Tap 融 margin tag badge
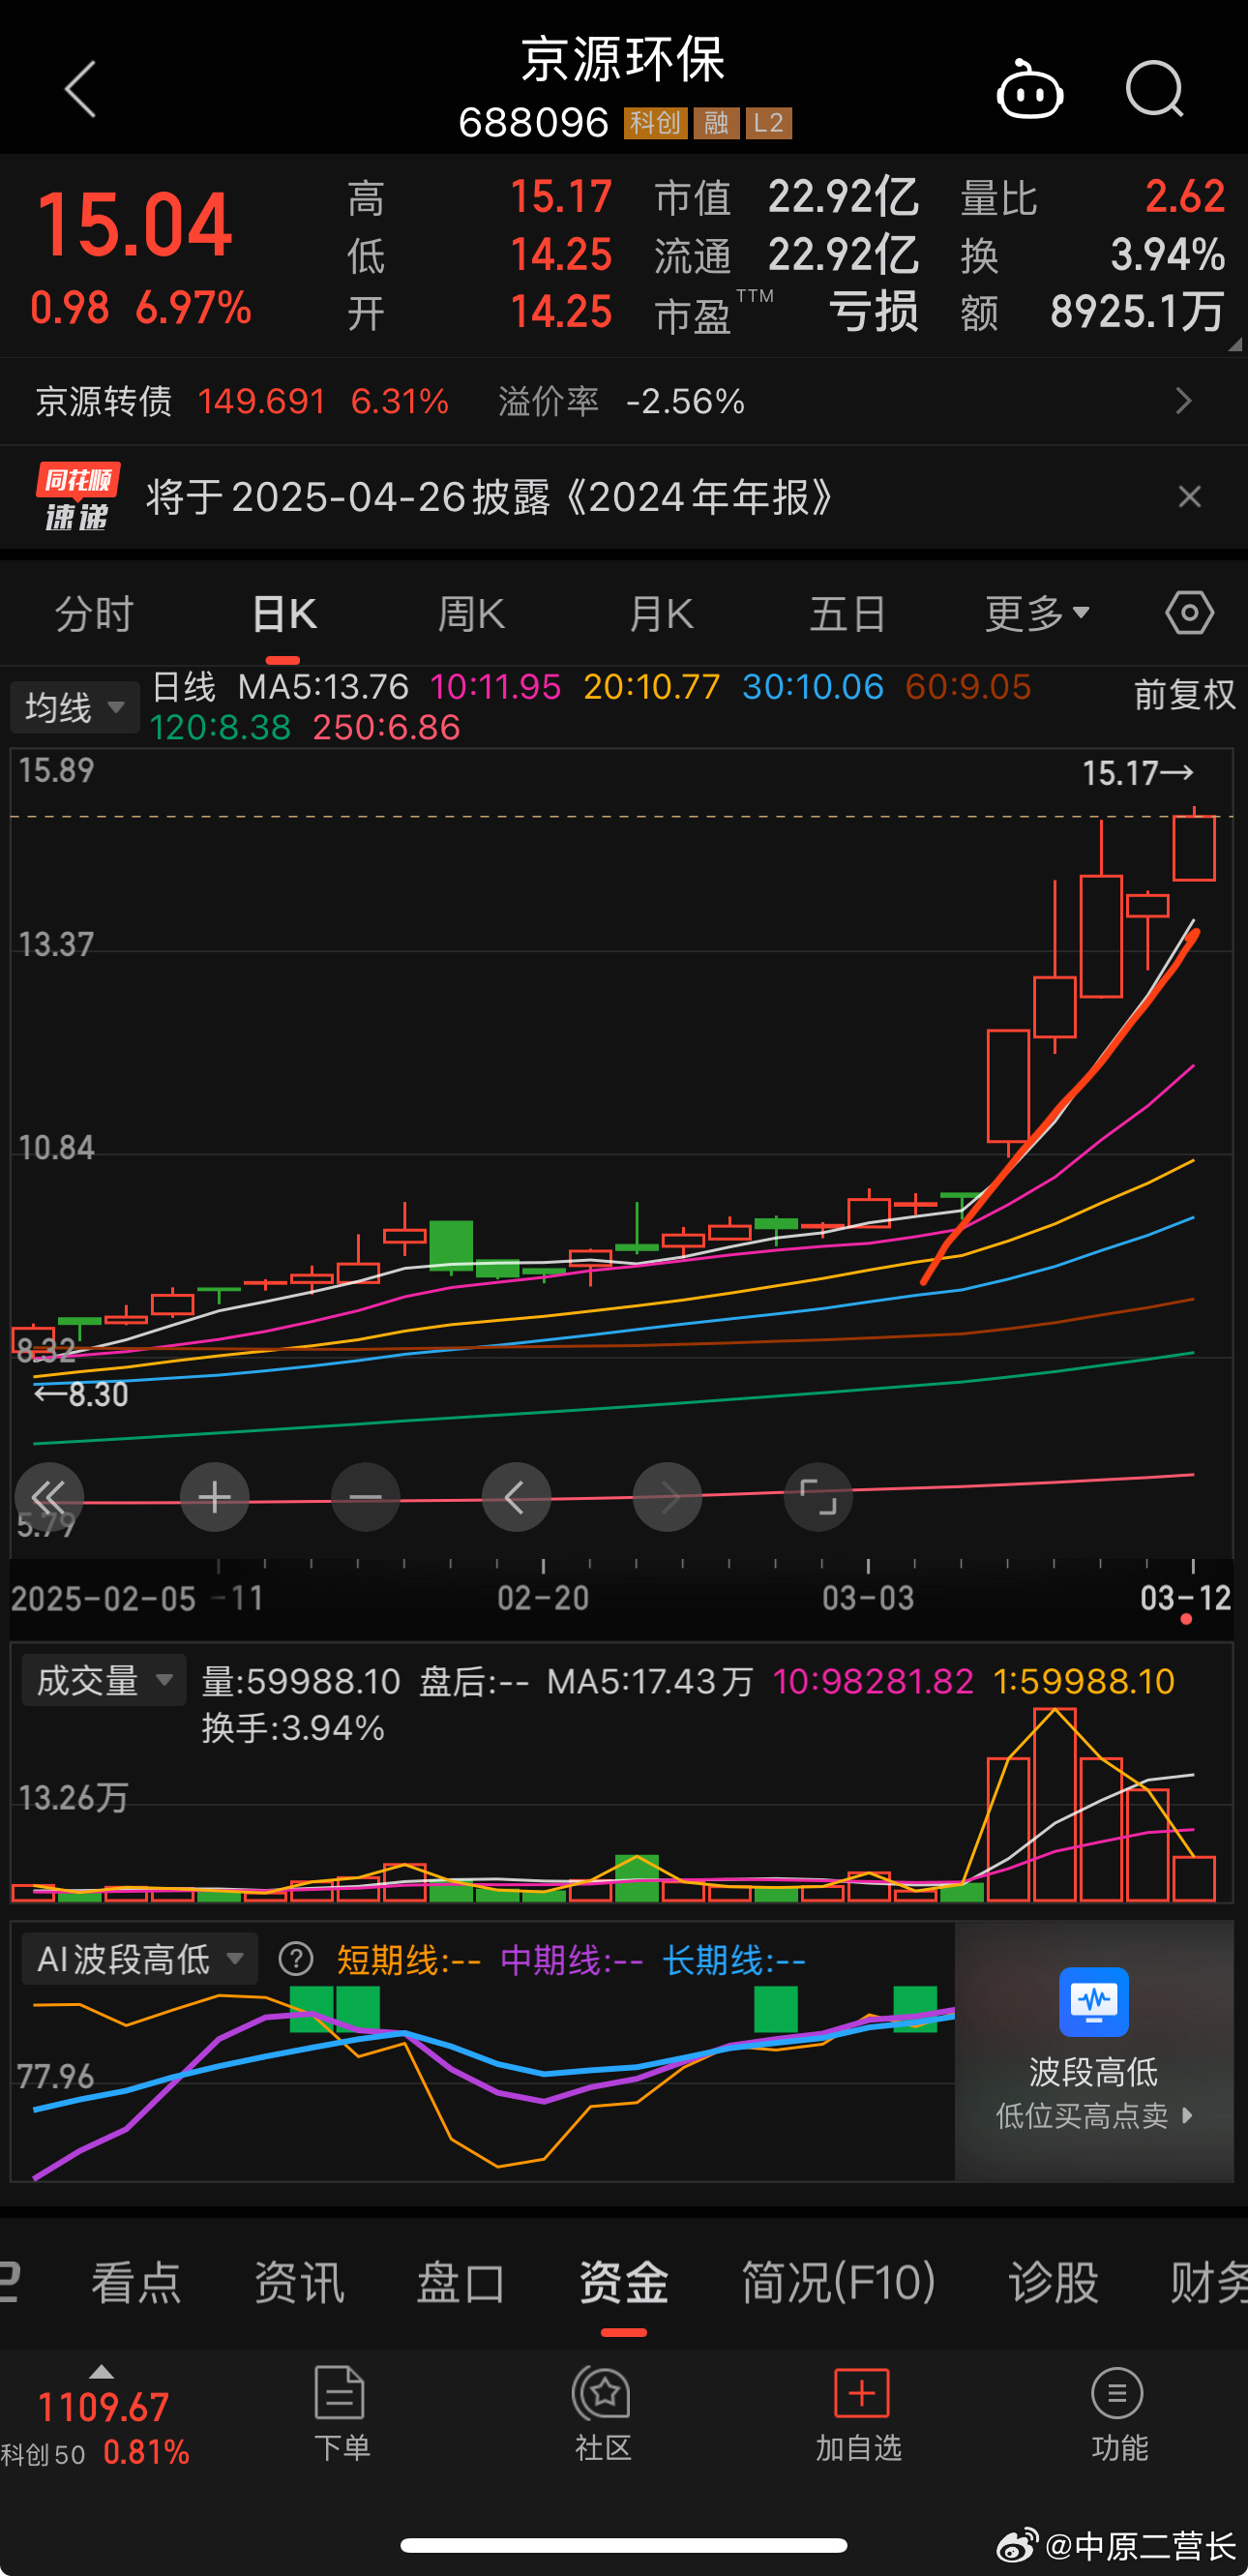 (716, 123)
